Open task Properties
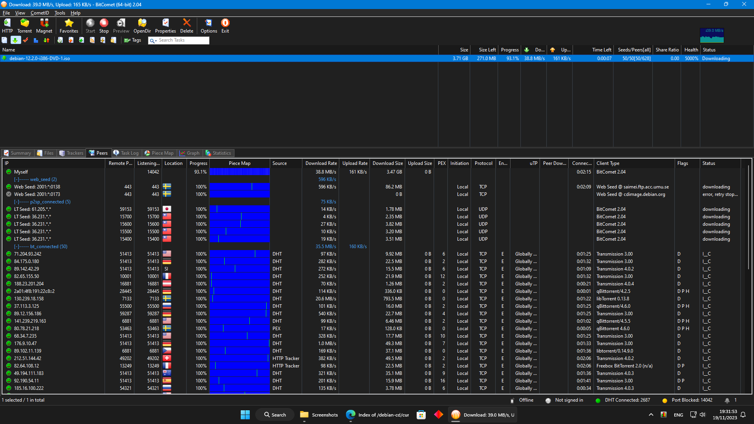The image size is (754, 424). click(x=165, y=26)
